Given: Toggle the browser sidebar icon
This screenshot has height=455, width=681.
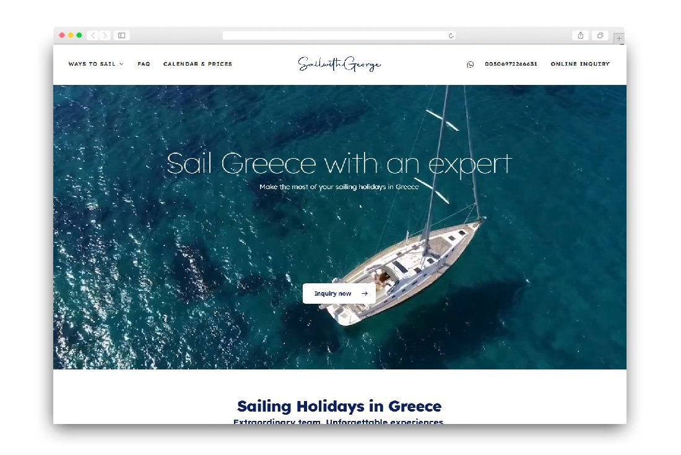Looking at the screenshot, I should (x=121, y=35).
